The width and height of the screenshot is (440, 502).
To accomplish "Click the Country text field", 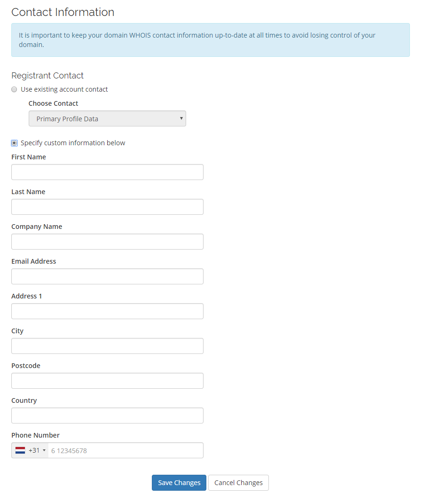I will click(x=107, y=416).
